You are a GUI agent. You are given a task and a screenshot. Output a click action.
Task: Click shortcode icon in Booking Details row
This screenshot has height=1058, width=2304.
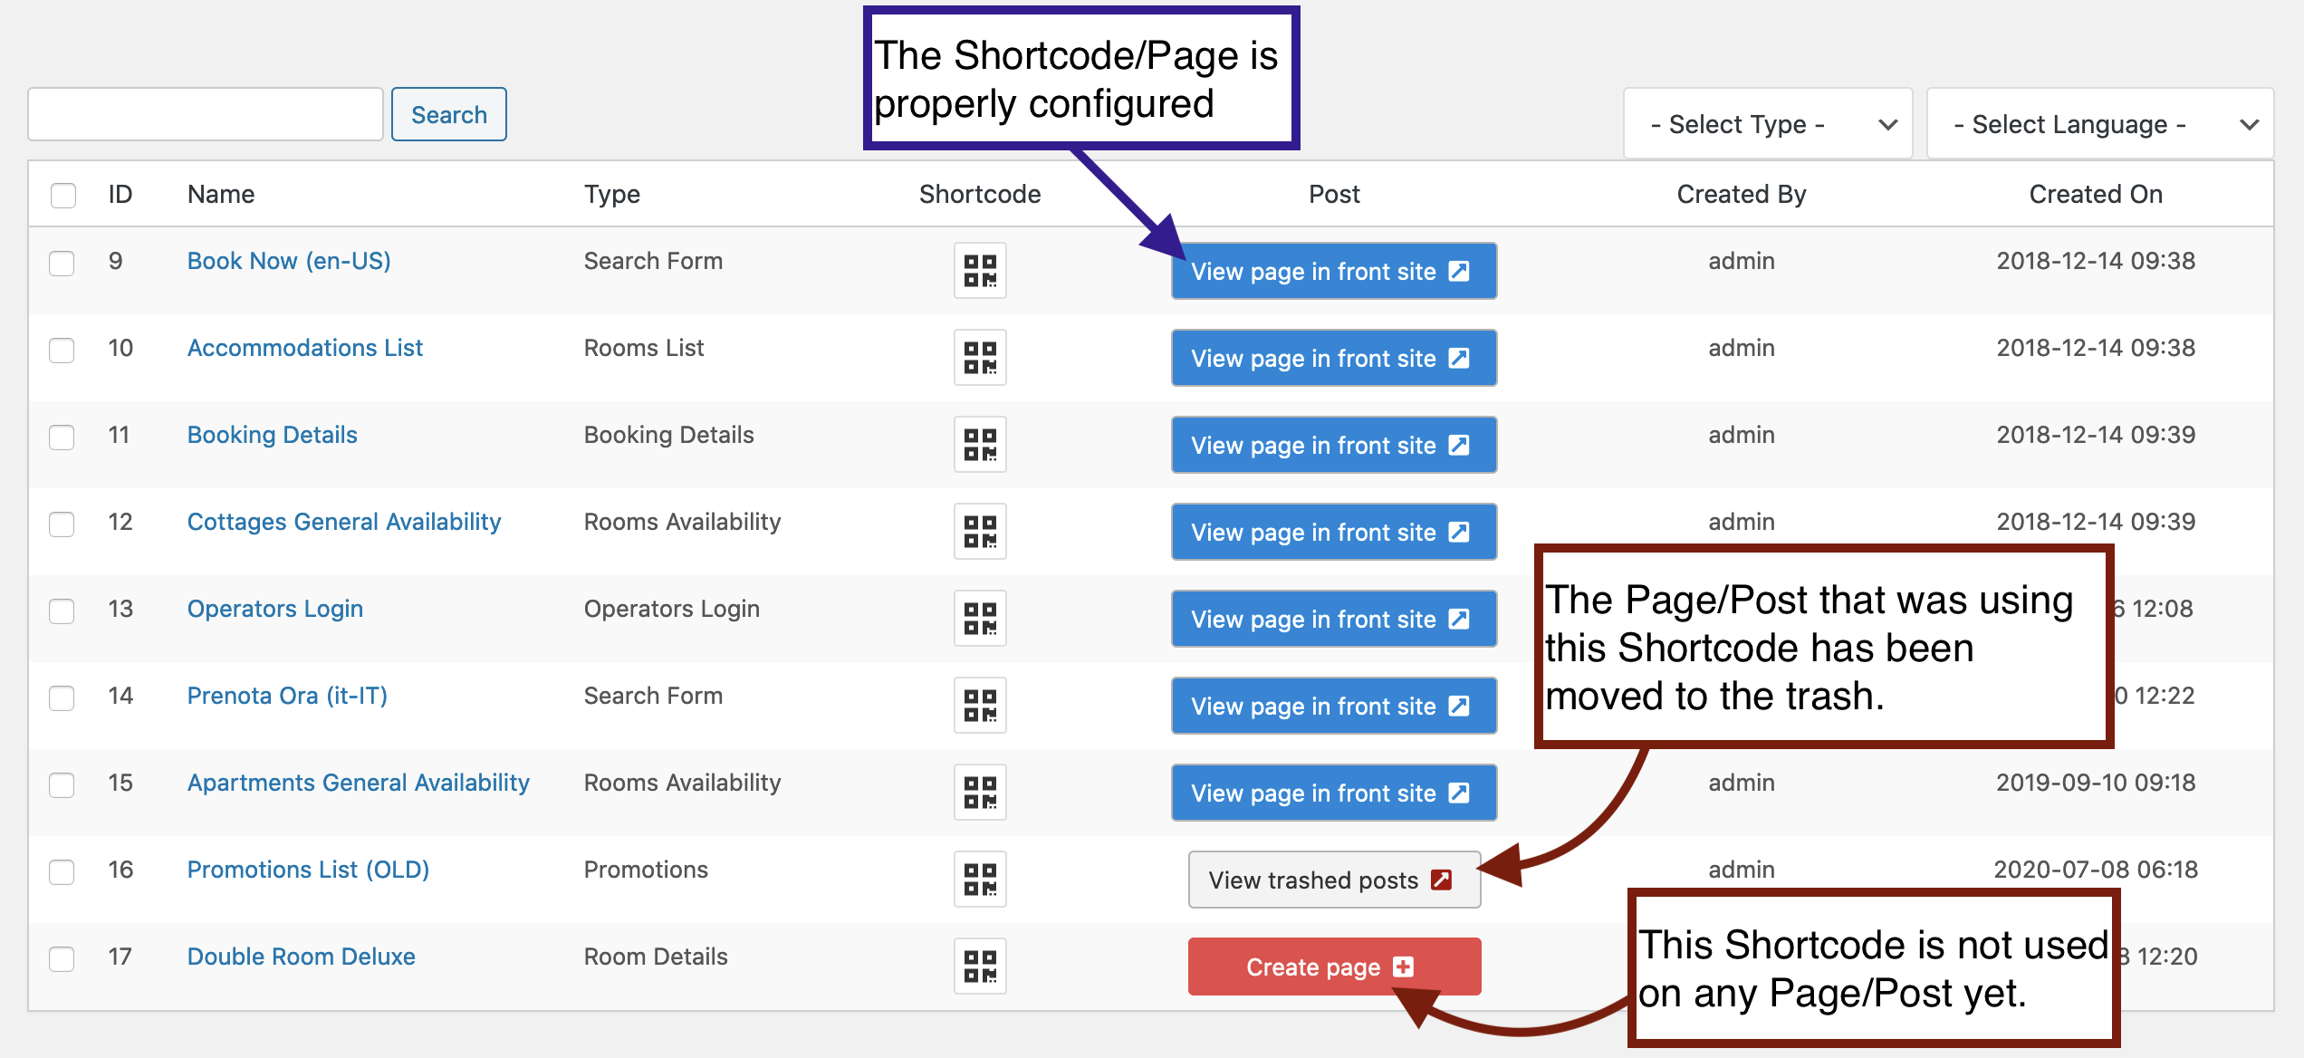pyautogui.click(x=980, y=444)
